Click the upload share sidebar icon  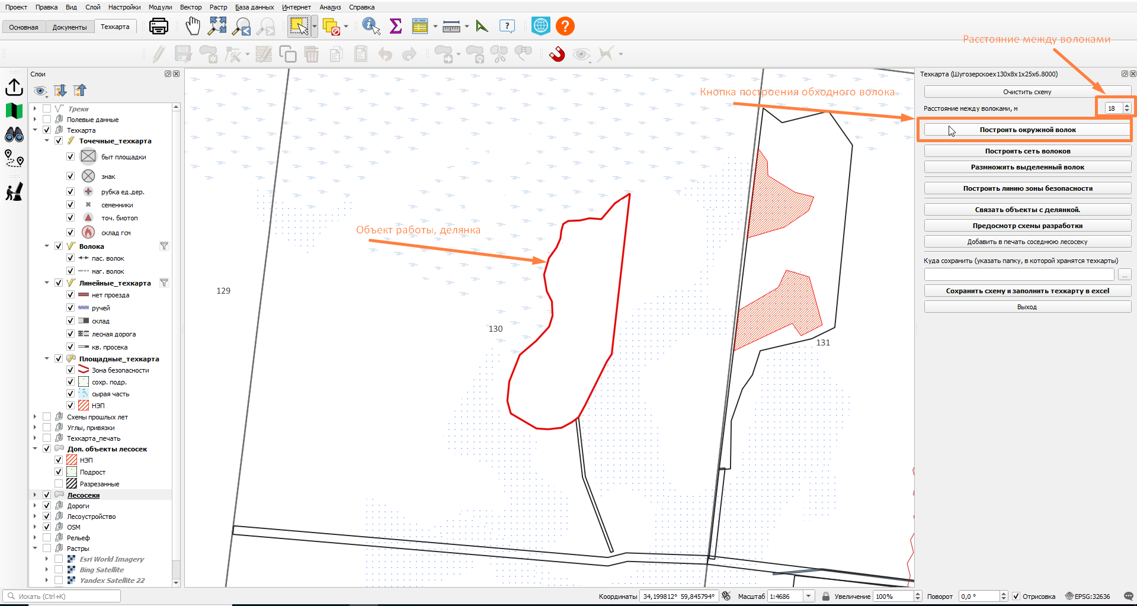click(14, 87)
